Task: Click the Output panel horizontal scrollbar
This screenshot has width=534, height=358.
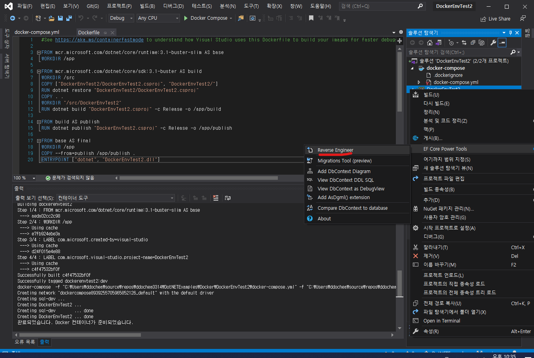Action: (x=80, y=335)
